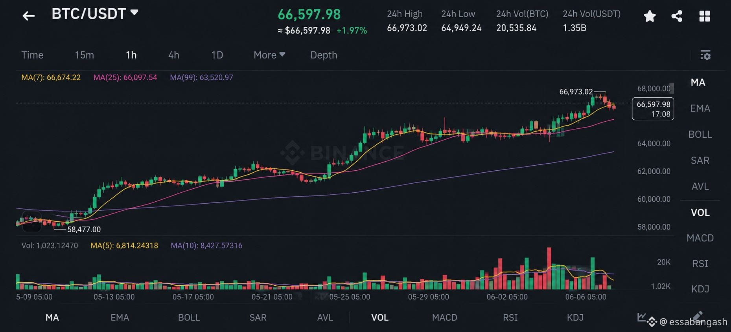
Task: Toggle BOLL indicator in right sidebar
Action: tap(700, 134)
